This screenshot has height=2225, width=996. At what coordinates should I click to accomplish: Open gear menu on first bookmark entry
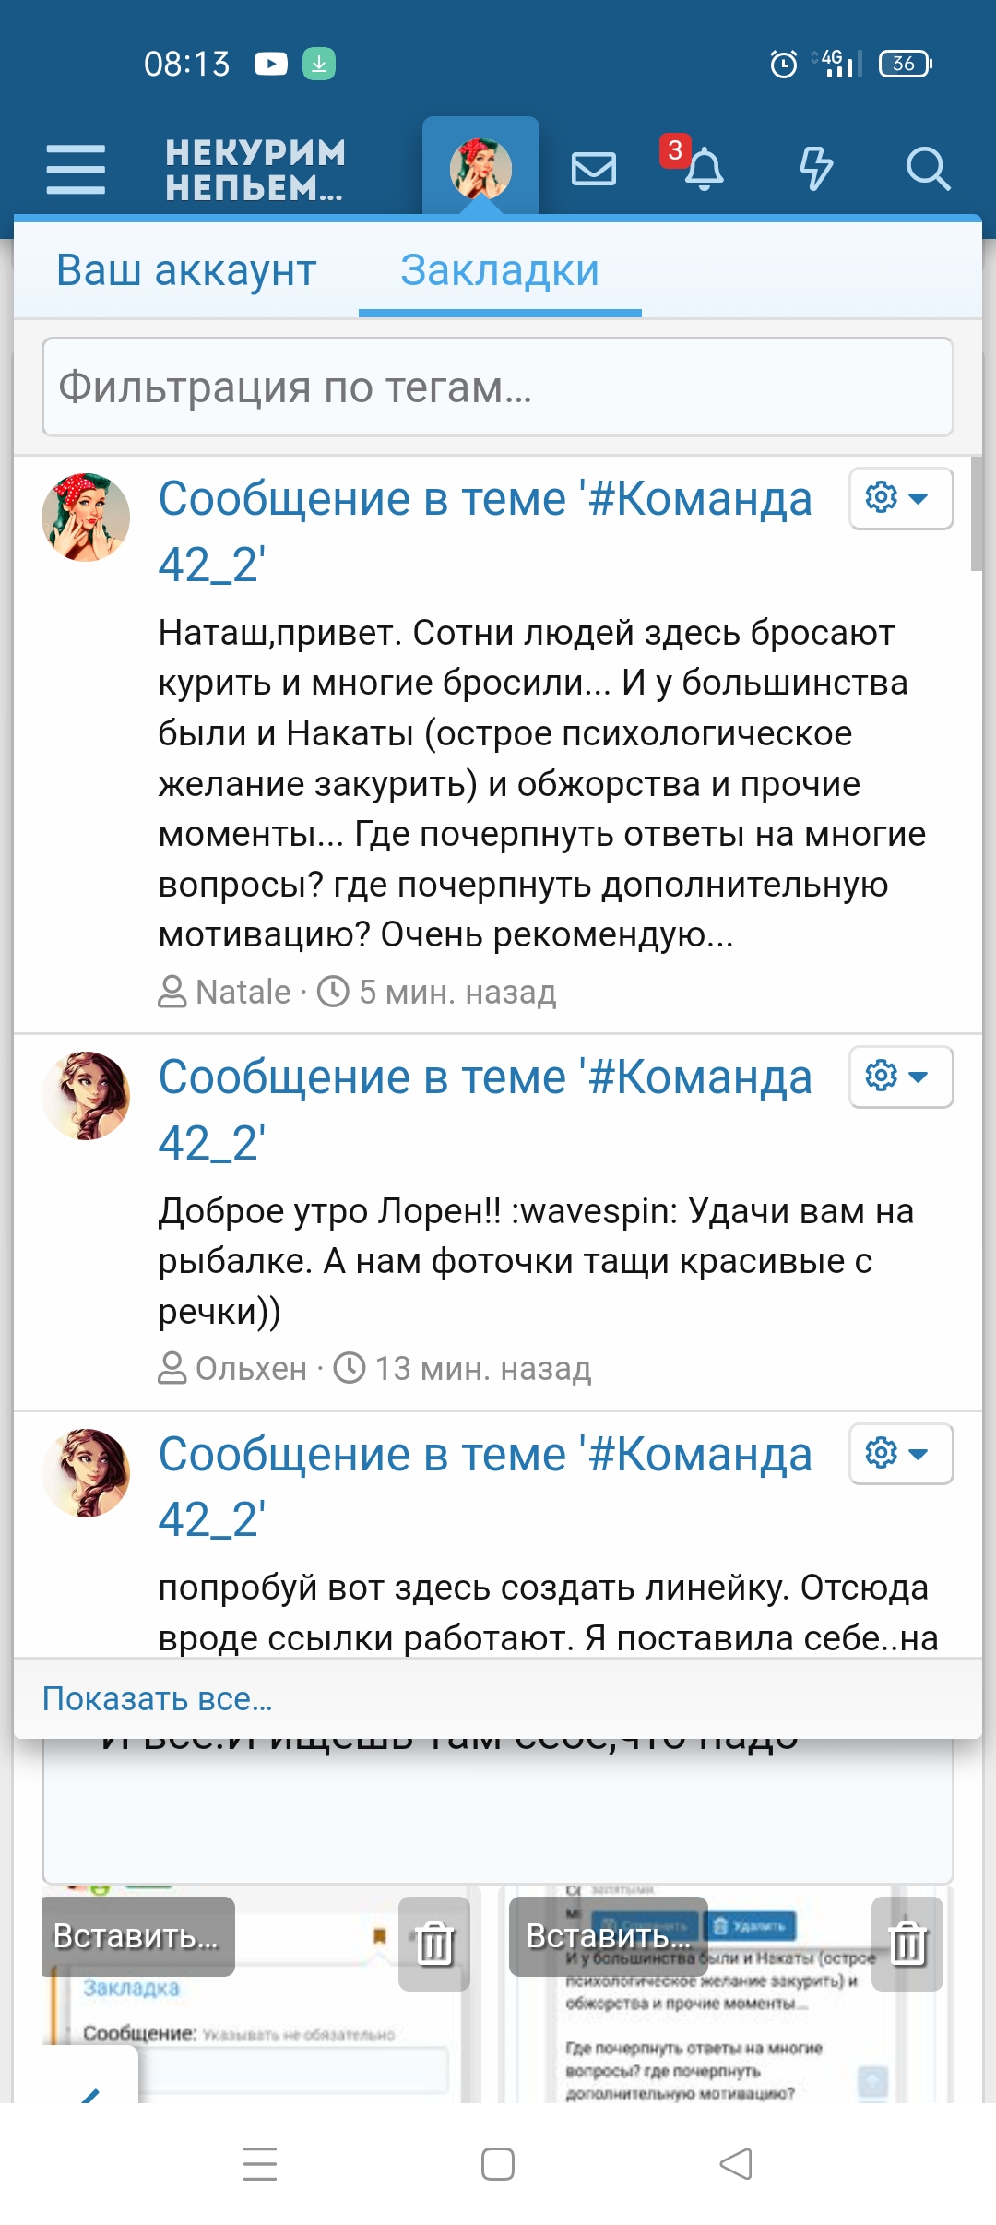pos(899,497)
